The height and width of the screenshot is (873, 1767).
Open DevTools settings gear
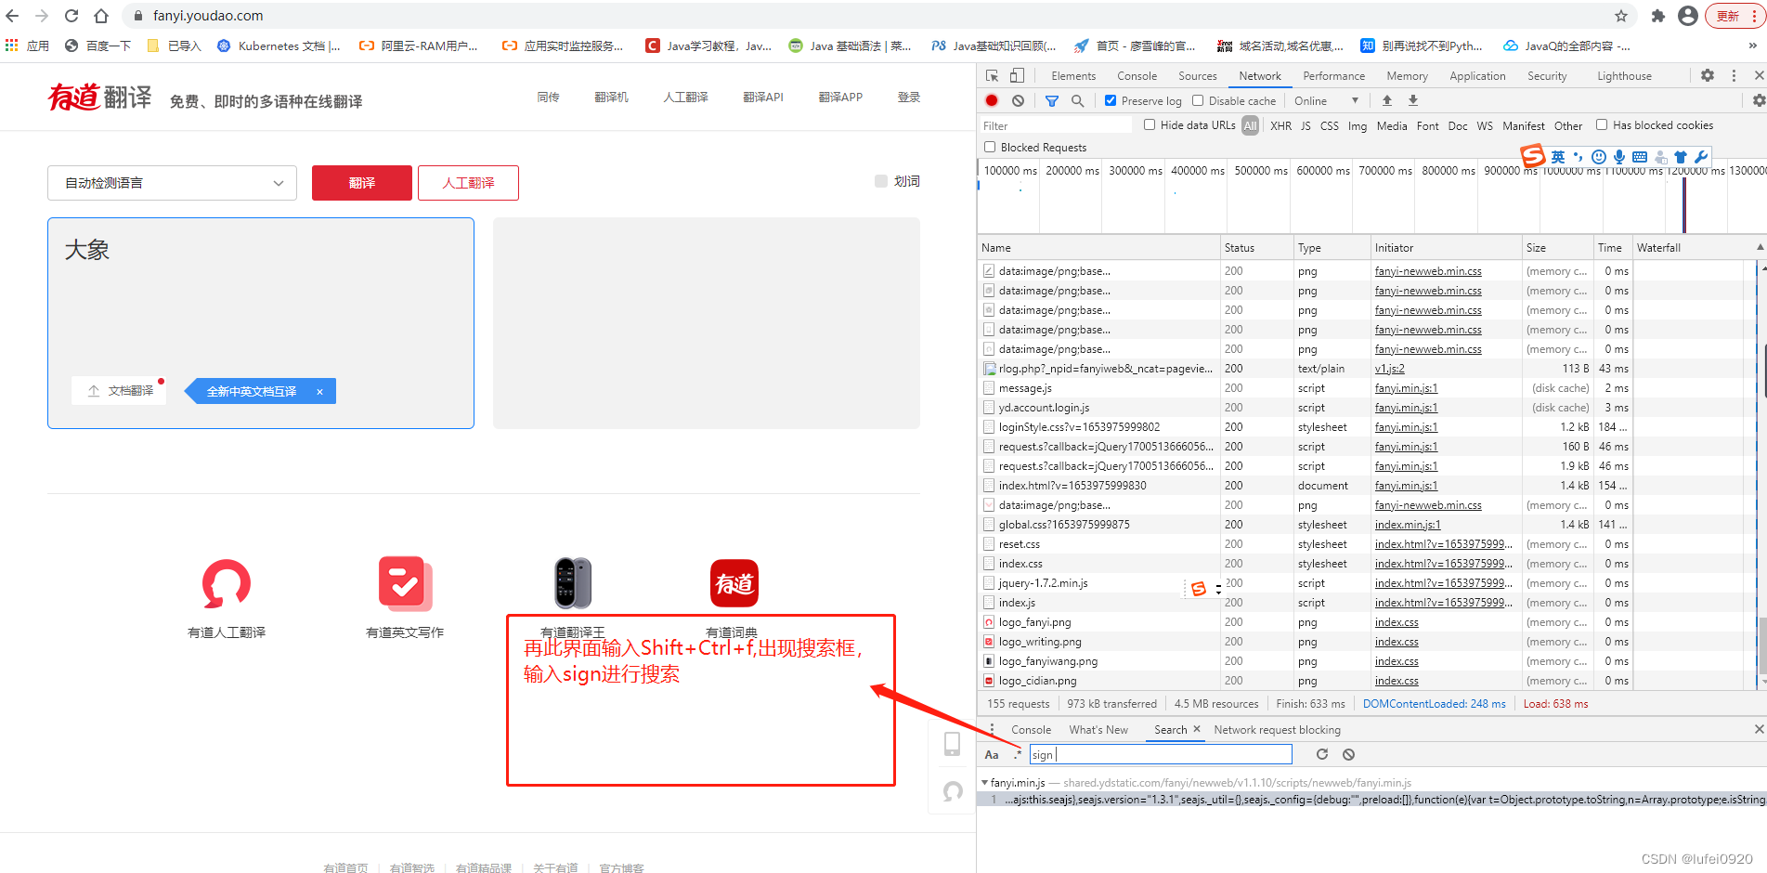click(1708, 75)
